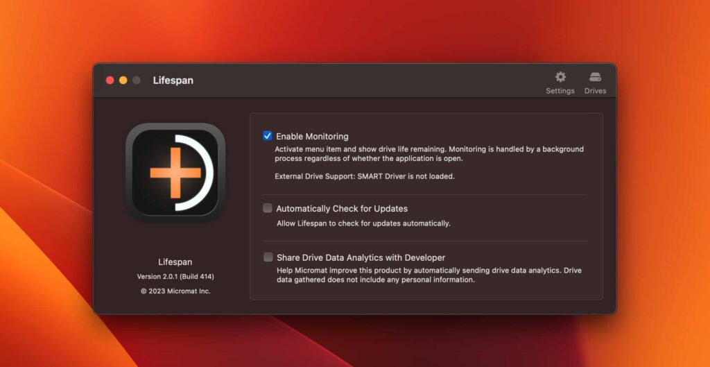Click 'External Drive Support: SMART Driver' status text
The width and height of the screenshot is (710, 367).
coord(365,176)
